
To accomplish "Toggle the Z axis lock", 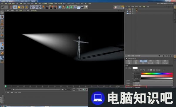I will [39, 7].
